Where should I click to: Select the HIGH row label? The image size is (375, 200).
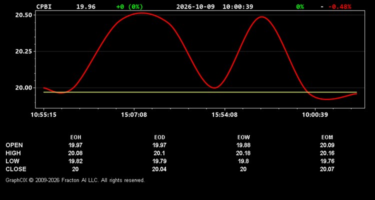(x=13, y=153)
